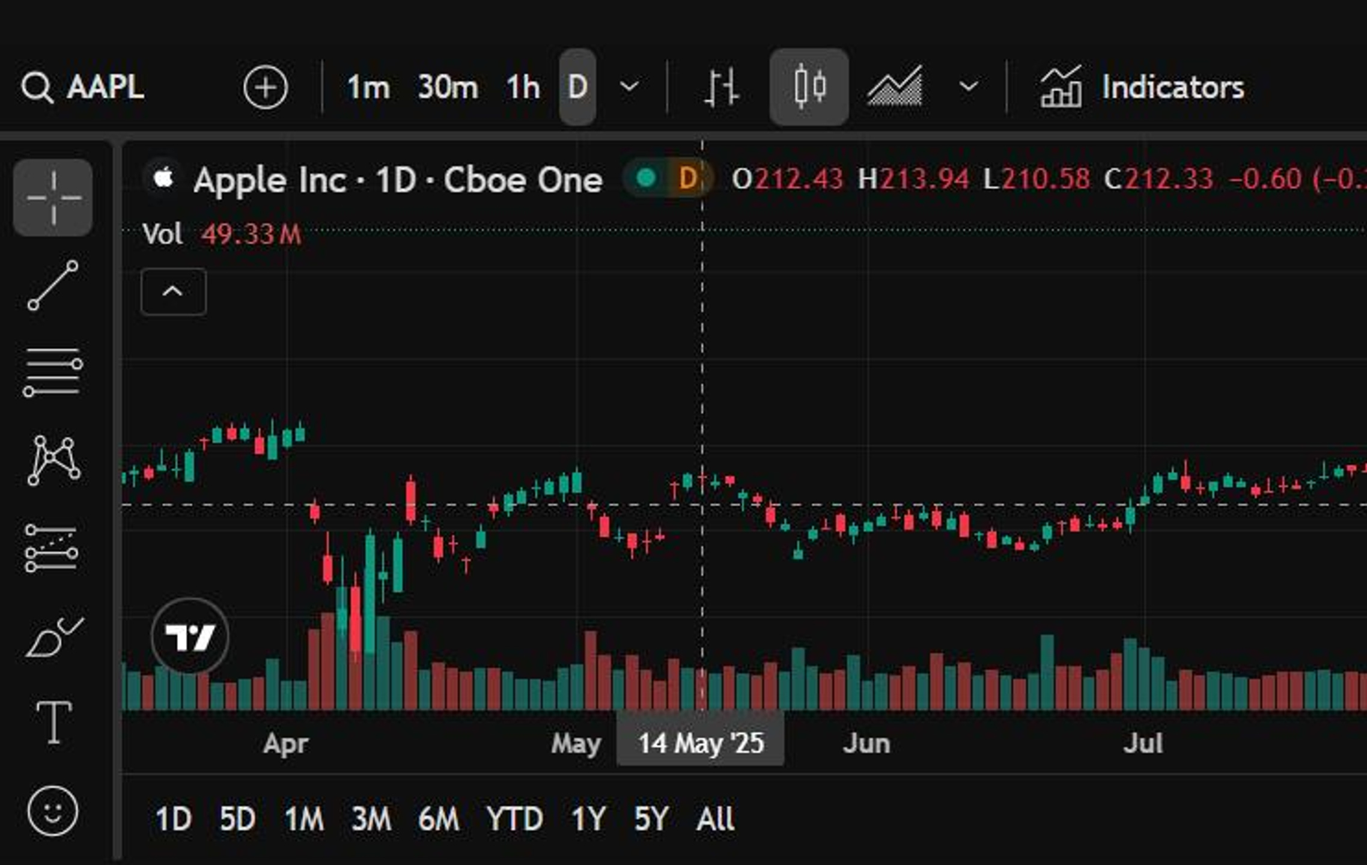Click the Apple Inc symbol title

coord(398,179)
